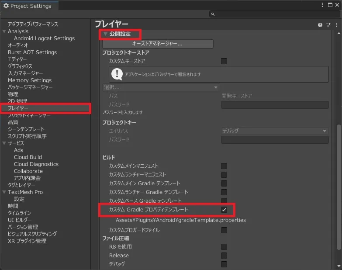The height and width of the screenshot is (270, 342).
Task: Click the project key パスワード input field
Action: click(275, 140)
